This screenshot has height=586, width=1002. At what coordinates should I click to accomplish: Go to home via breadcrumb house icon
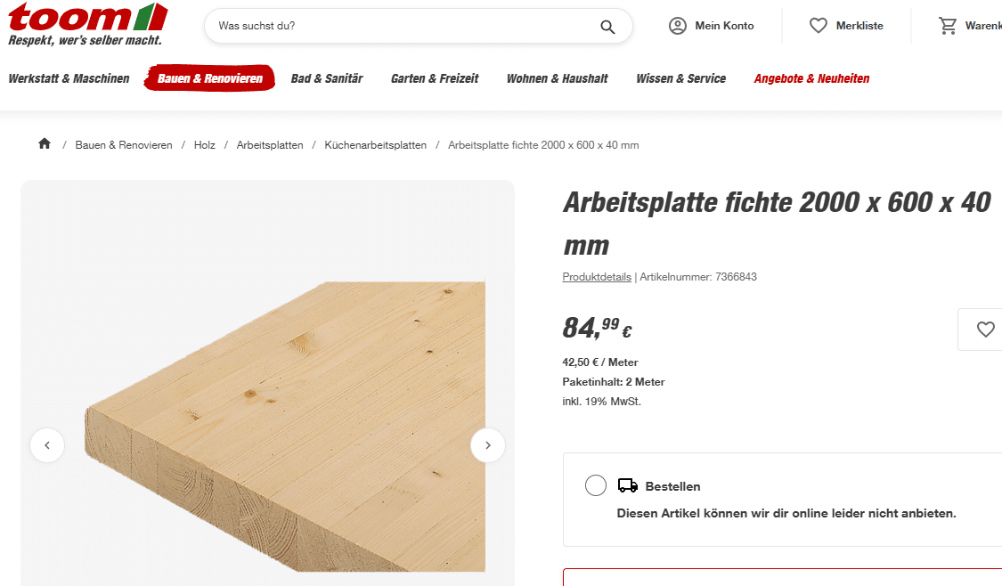click(45, 144)
